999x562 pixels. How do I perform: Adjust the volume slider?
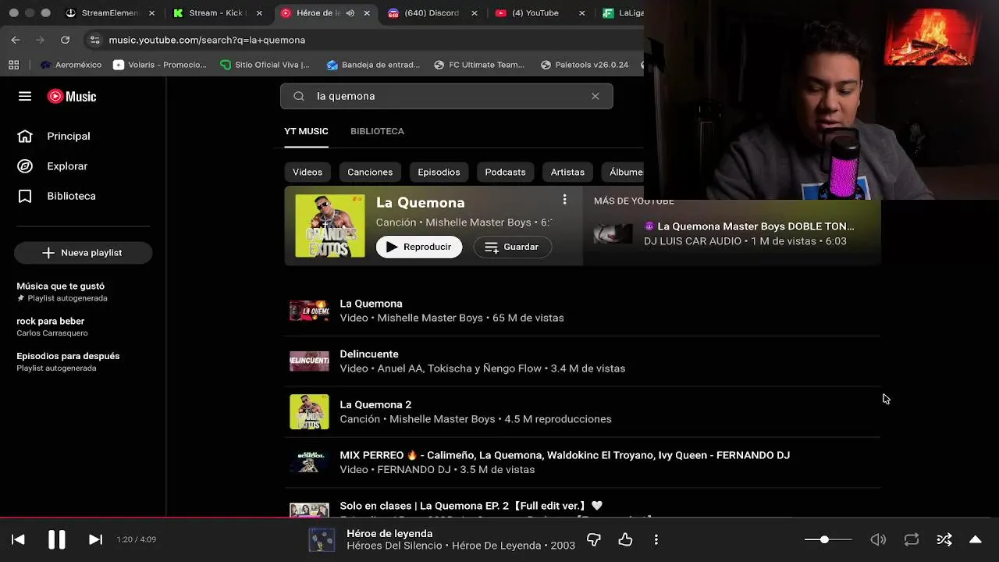coord(828,539)
